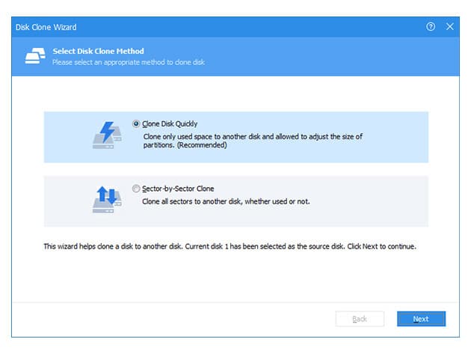Click the lightning bolt quick clone icon
Image resolution: width=471 pixels, height=354 pixels.
[106, 134]
